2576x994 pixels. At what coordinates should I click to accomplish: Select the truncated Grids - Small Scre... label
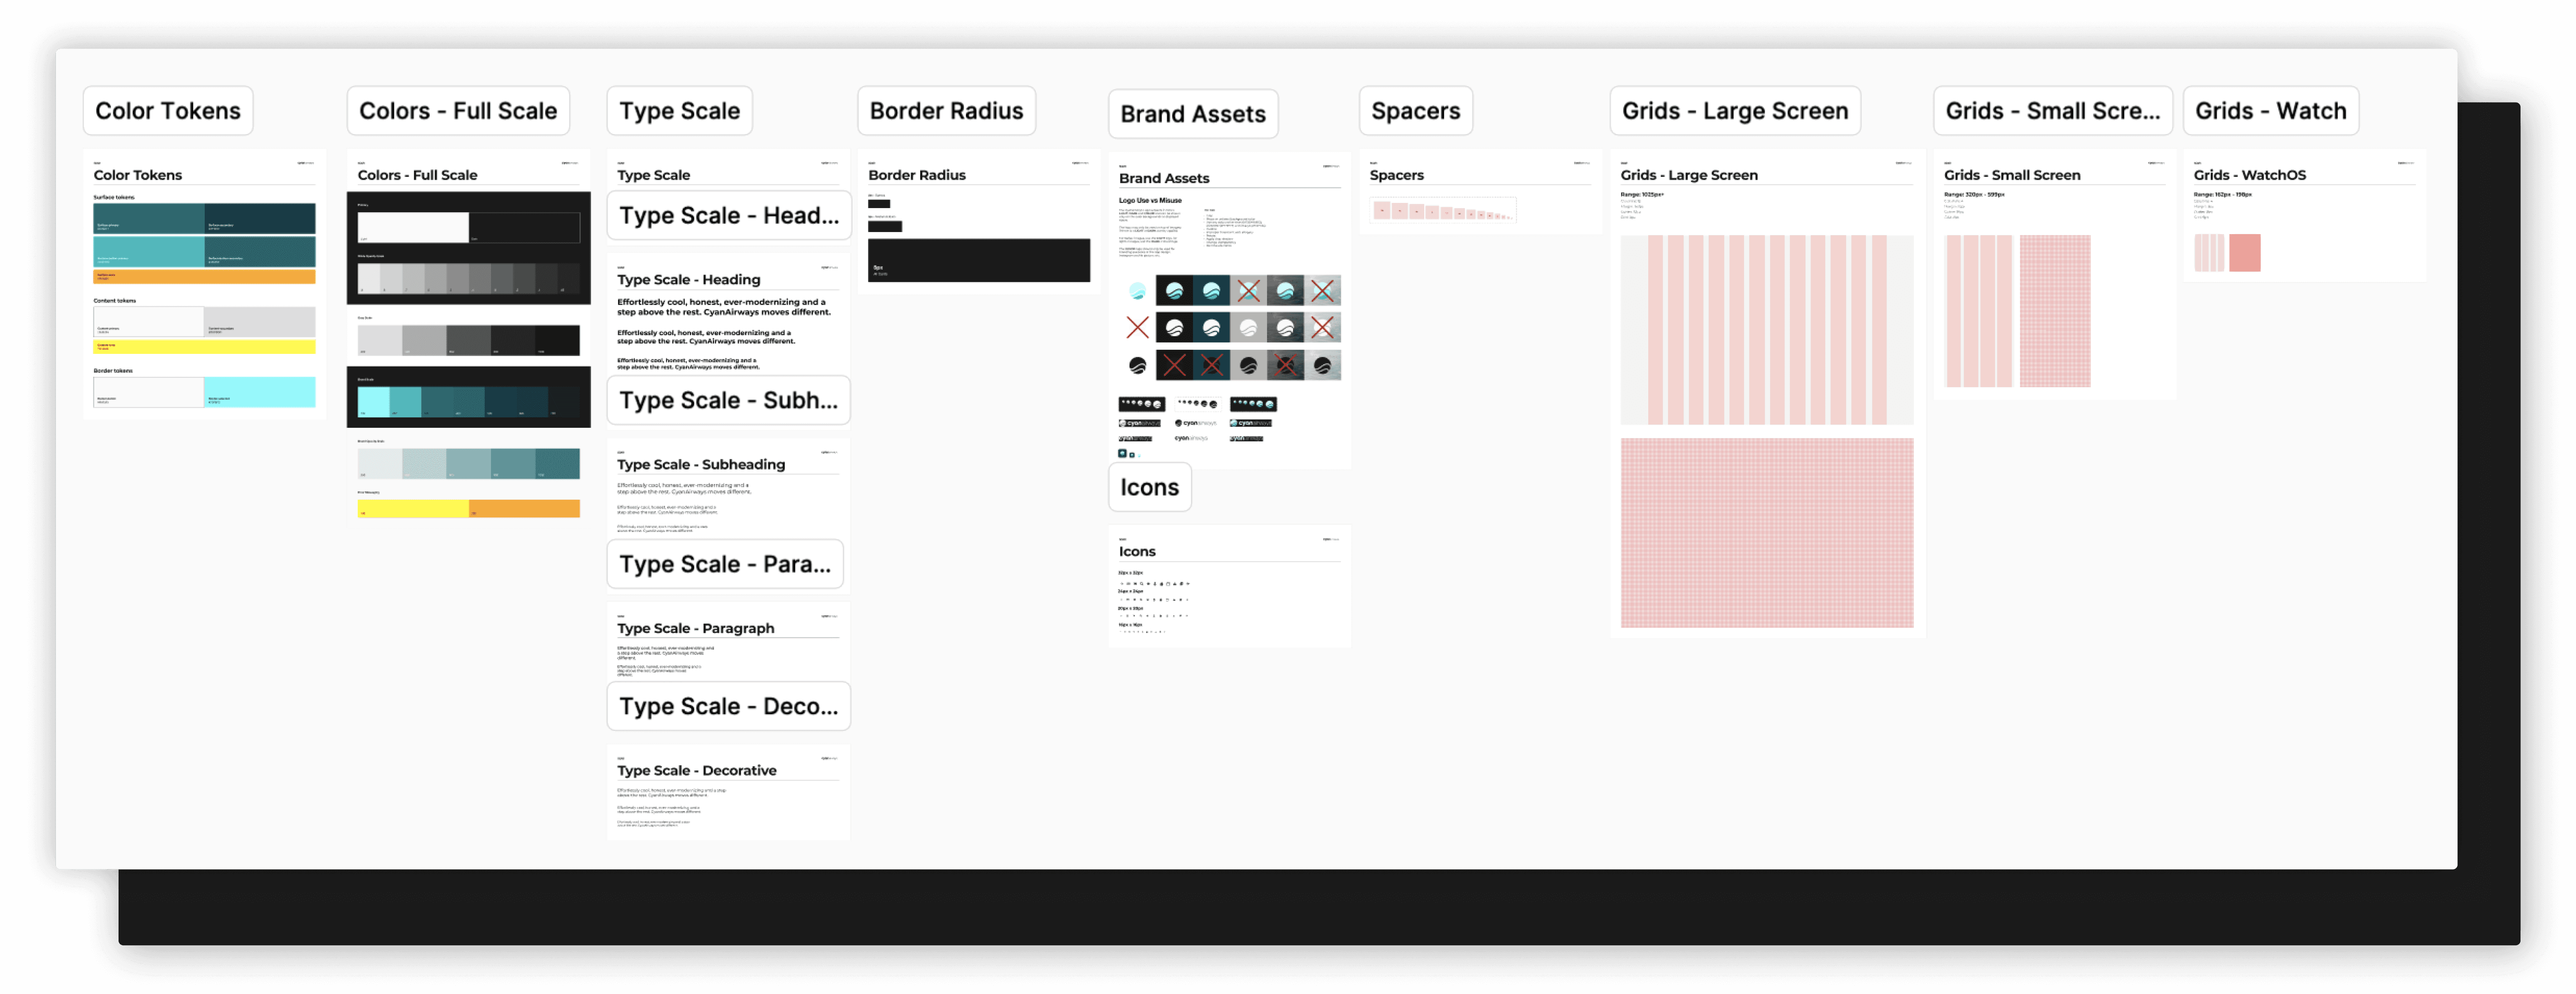[2053, 111]
